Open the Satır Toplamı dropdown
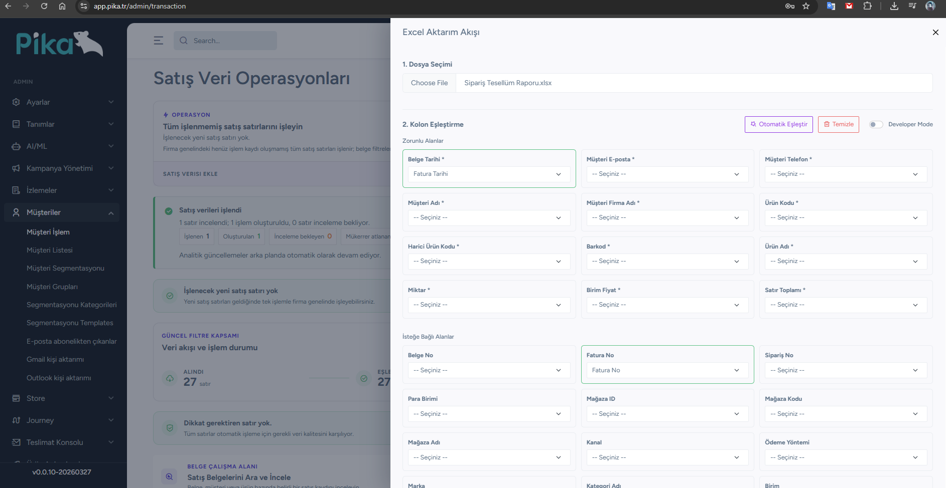 point(846,305)
